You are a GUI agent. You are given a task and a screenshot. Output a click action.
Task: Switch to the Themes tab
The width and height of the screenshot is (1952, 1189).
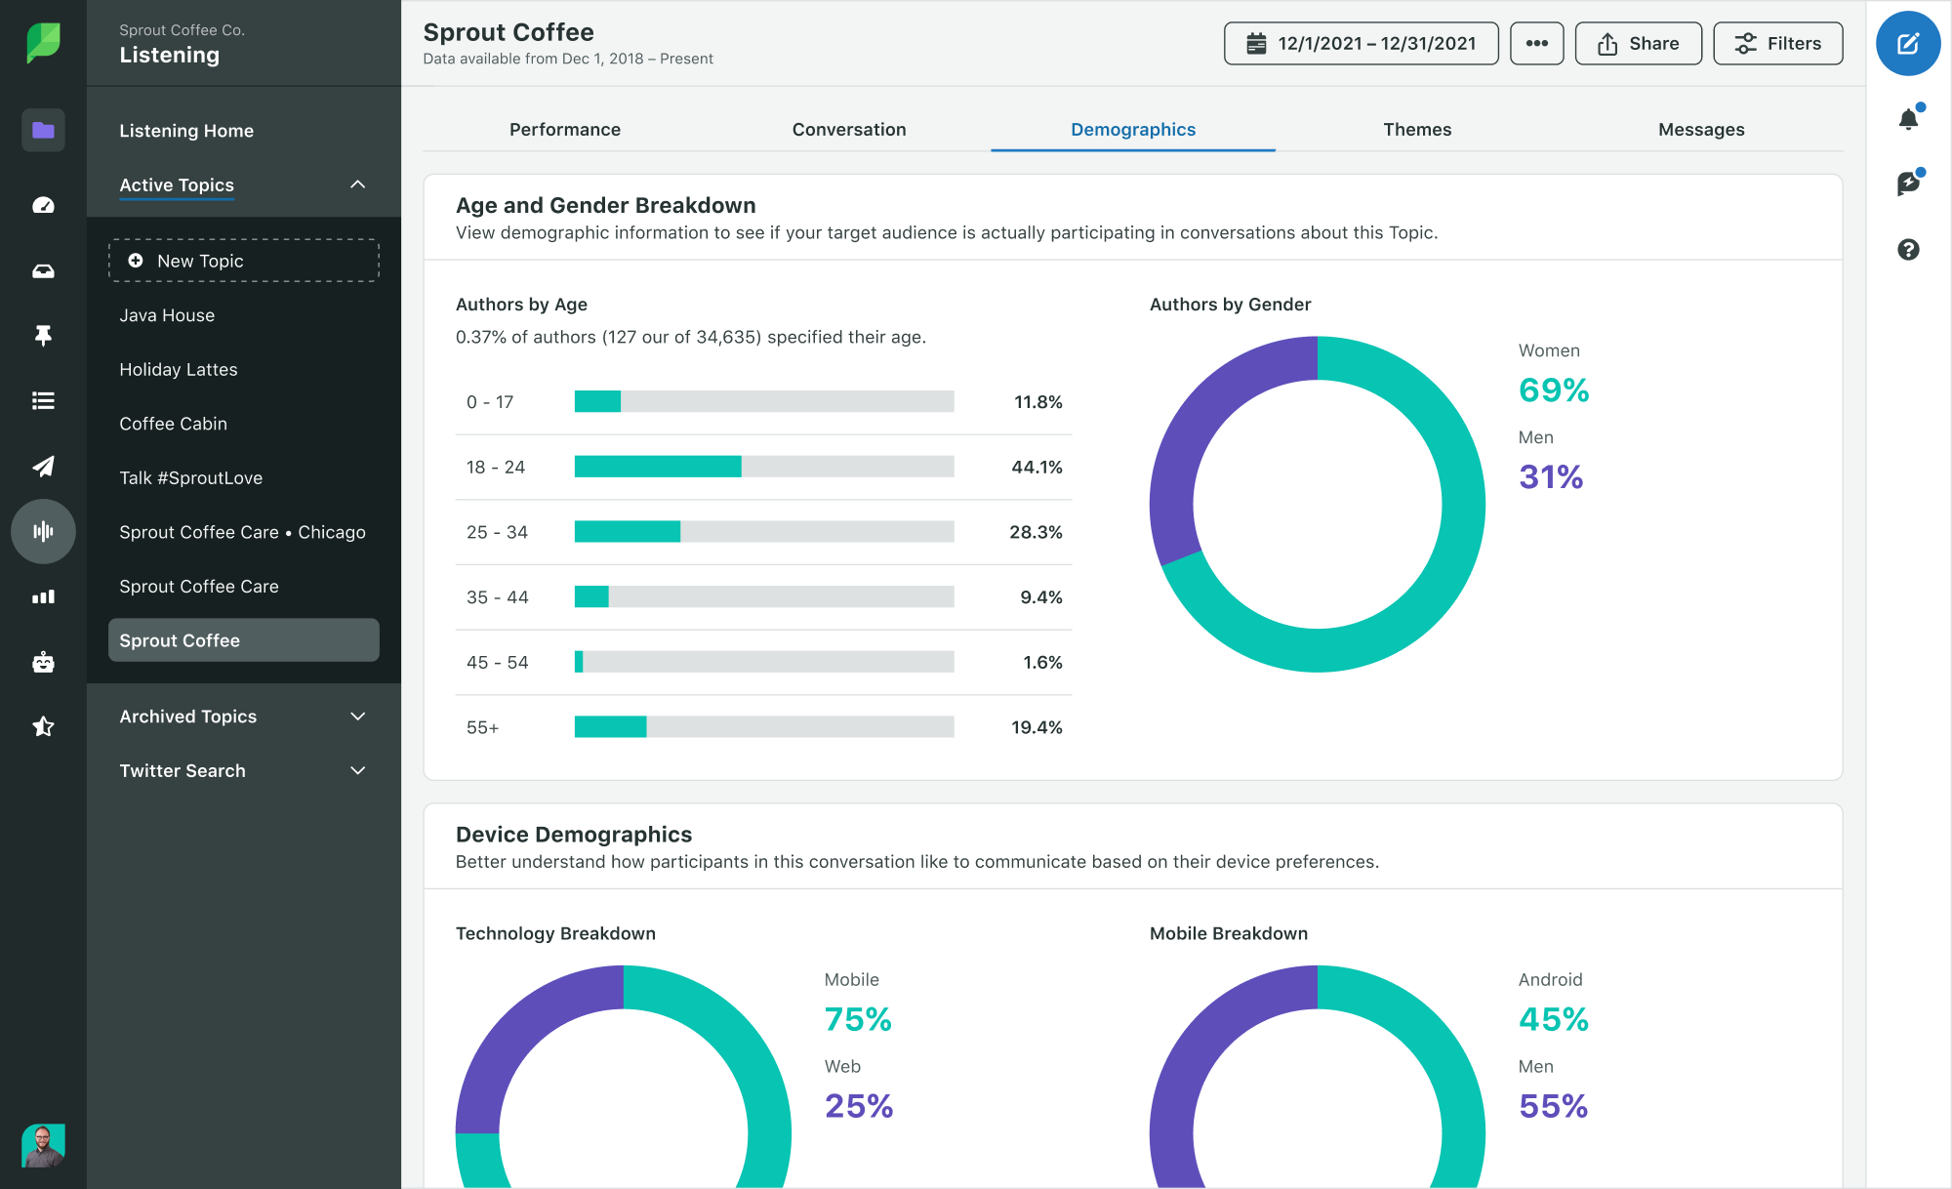tap(1416, 128)
